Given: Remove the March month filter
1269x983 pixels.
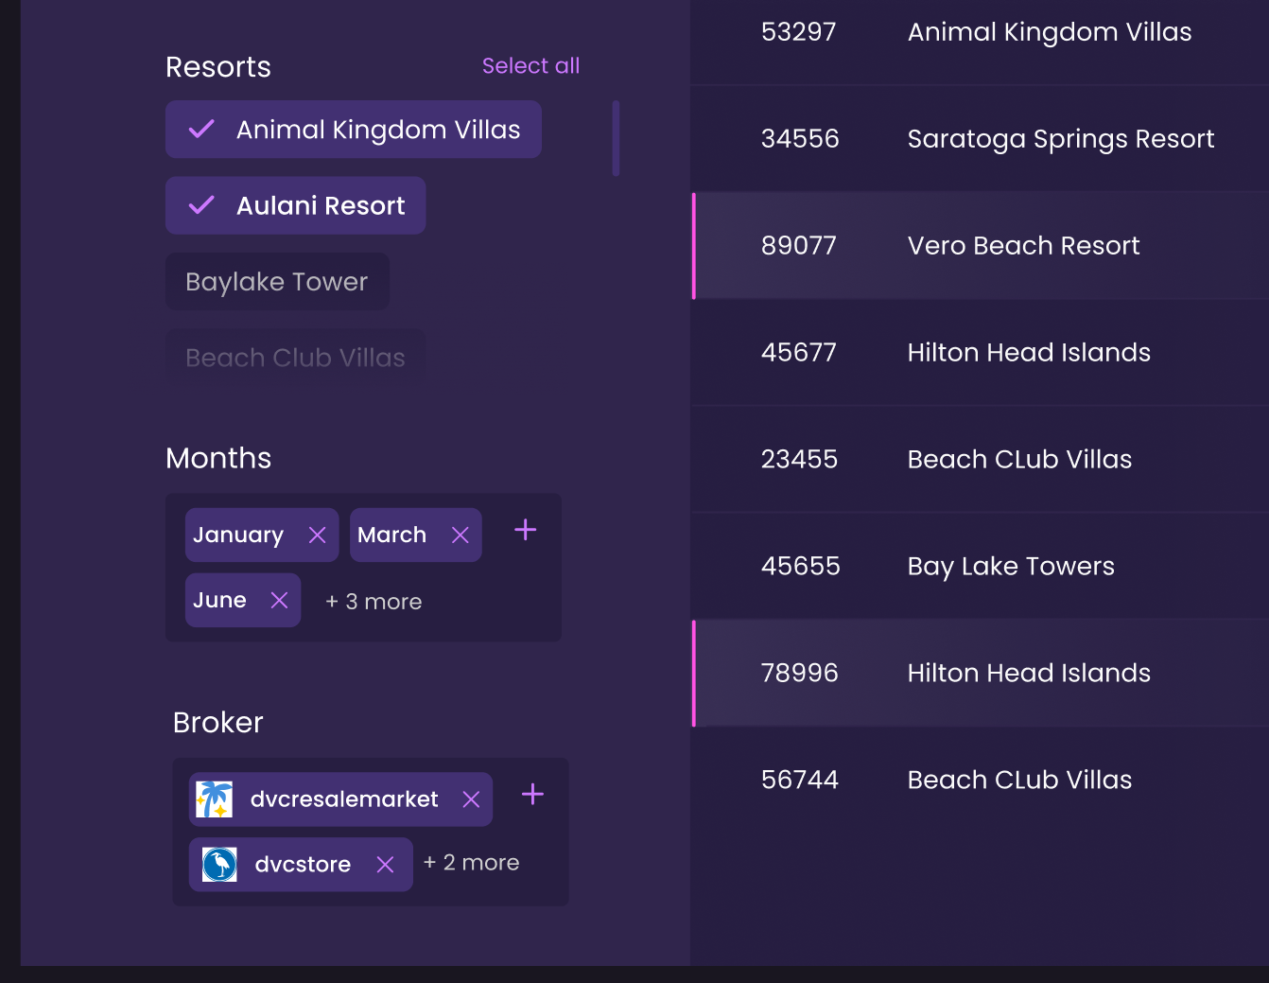Looking at the screenshot, I should click(461, 535).
